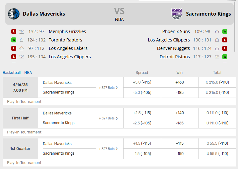Click the away plane icon beside Detroit Pistons

217,57
